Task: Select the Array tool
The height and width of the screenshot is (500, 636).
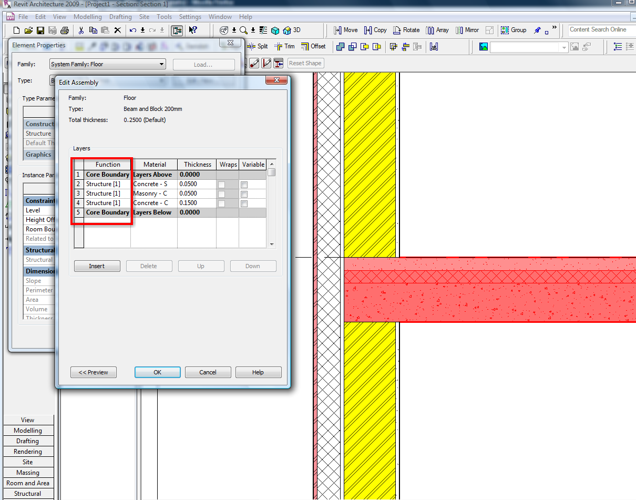Action: (437, 30)
